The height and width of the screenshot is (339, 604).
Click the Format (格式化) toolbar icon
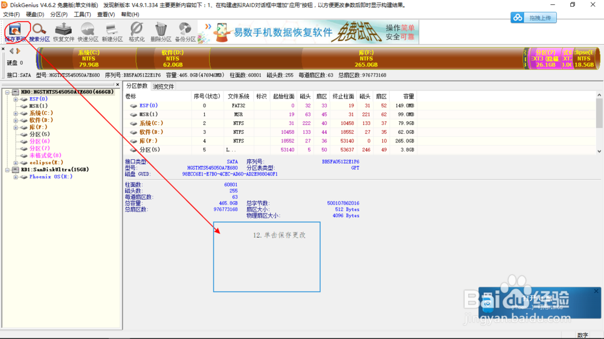137,33
